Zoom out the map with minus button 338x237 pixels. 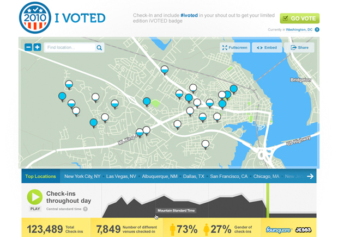28,47
